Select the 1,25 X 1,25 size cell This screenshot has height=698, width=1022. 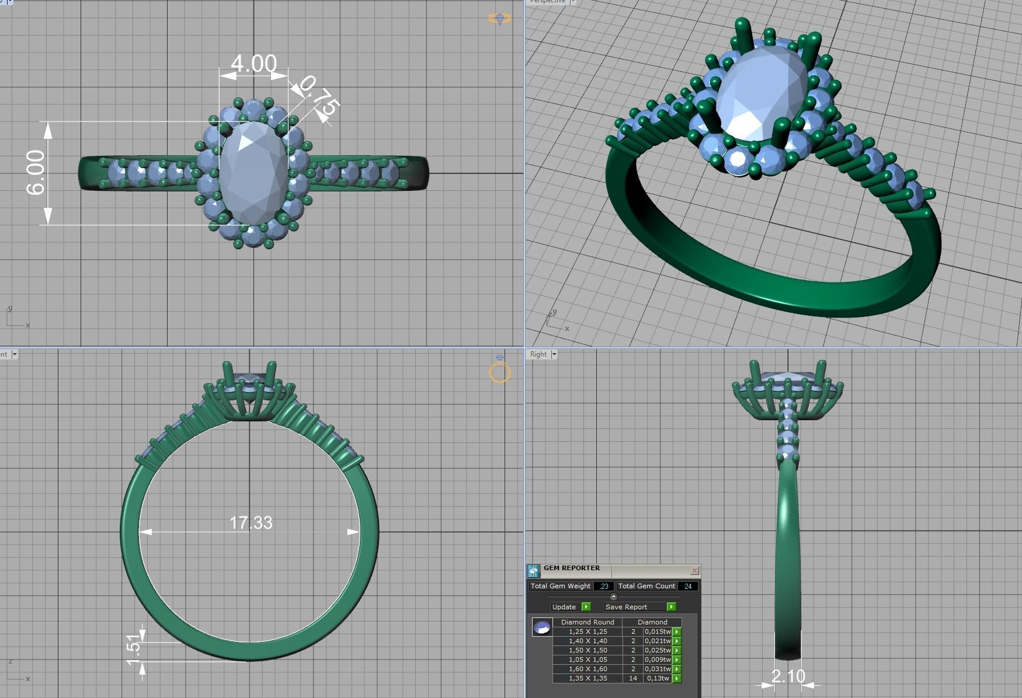(588, 631)
